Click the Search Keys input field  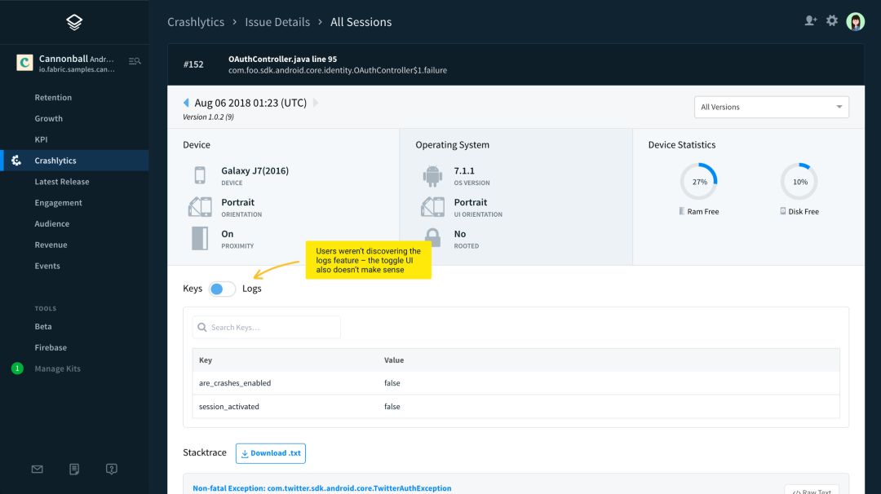coord(266,327)
